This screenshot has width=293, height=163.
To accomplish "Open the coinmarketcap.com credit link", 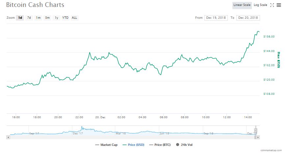I will click(x=271, y=150).
